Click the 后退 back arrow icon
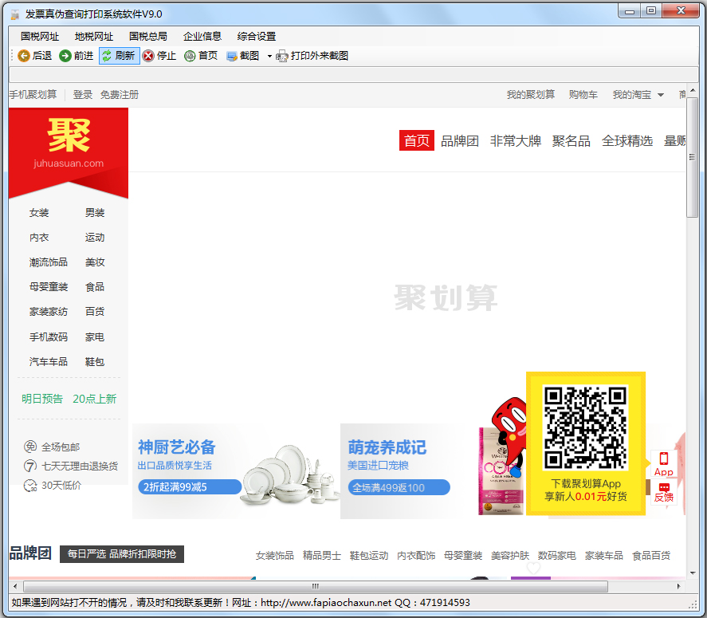The image size is (707, 618). pyautogui.click(x=24, y=56)
